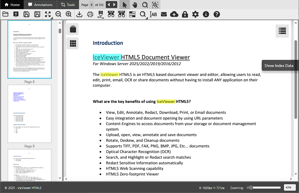Click the download document icon

coord(79,14)
